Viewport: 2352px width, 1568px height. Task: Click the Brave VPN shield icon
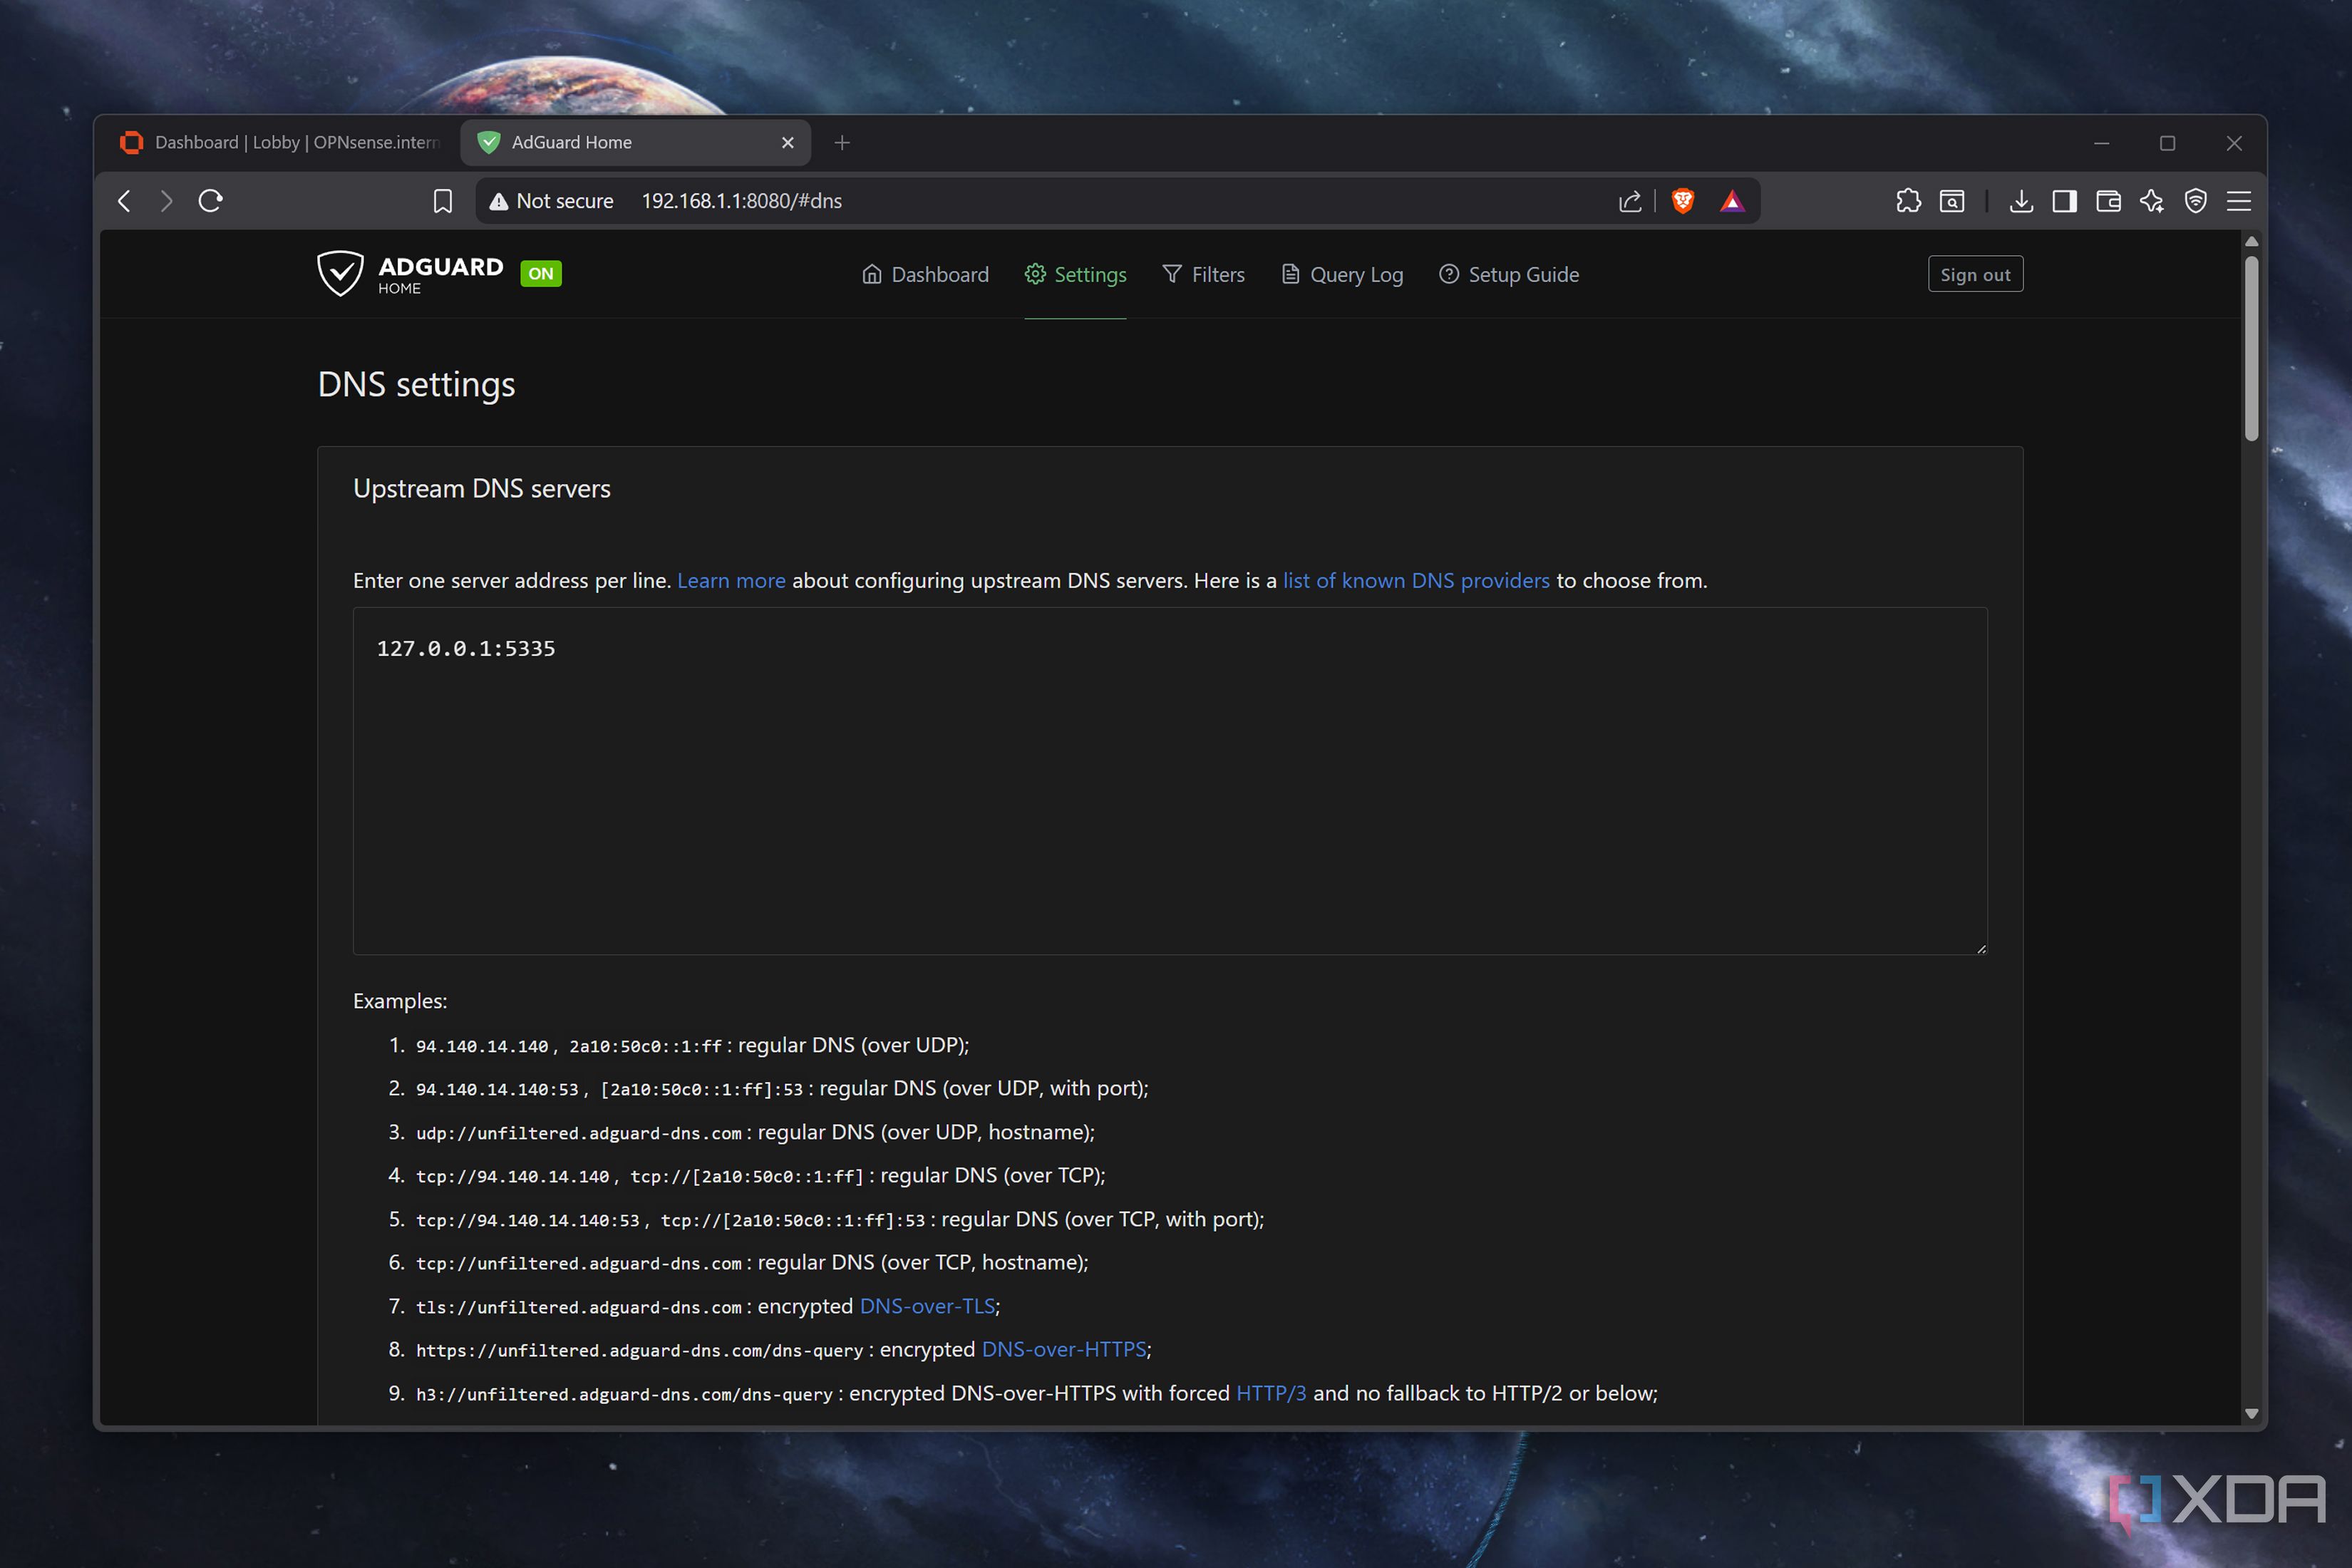click(2196, 201)
